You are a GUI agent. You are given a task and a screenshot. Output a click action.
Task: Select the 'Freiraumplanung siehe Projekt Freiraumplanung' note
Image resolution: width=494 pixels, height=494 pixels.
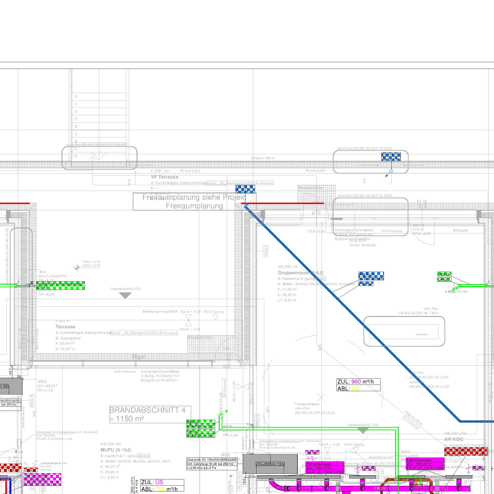(194, 202)
